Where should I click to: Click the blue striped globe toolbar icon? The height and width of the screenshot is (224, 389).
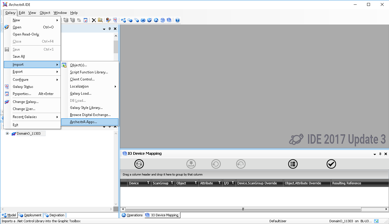click(163, 20)
